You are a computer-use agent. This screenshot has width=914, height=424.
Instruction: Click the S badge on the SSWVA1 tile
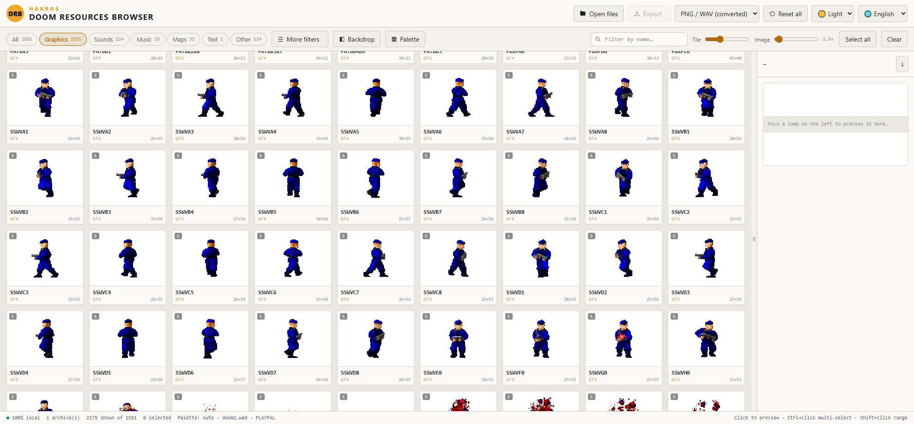point(13,75)
